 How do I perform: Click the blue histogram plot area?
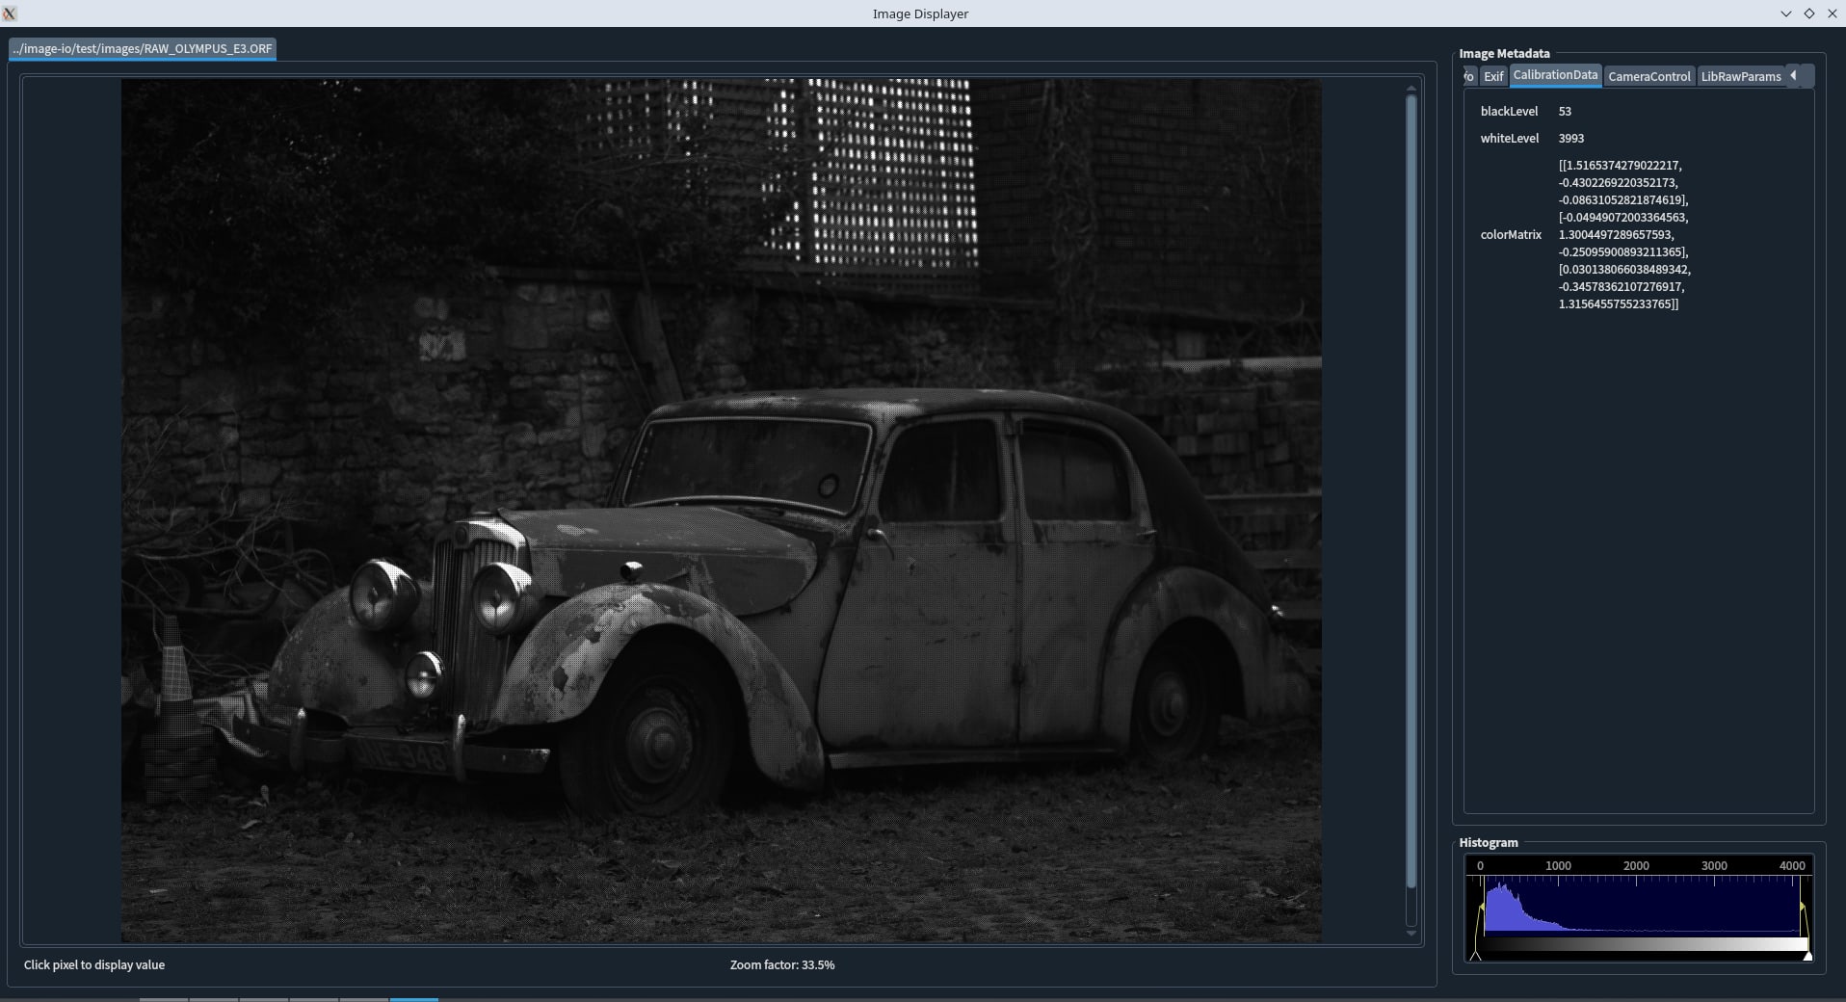[x=1642, y=905]
